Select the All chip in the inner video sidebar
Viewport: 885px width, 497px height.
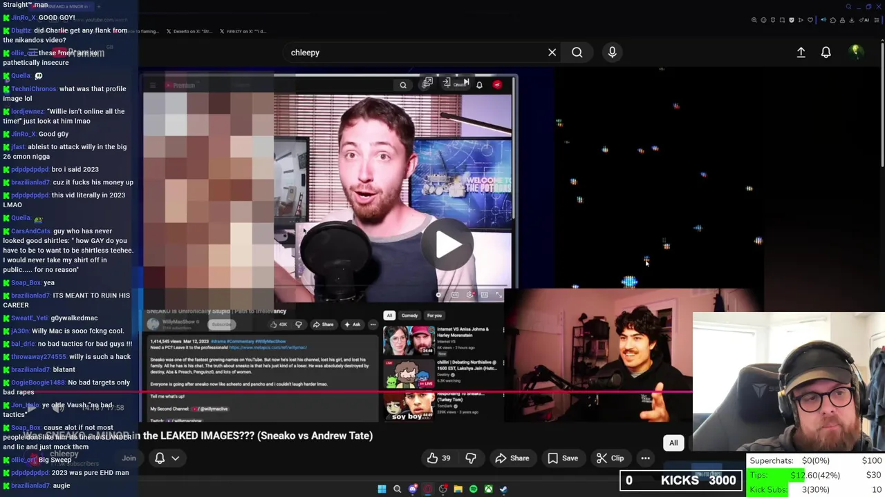(x=389, y=315)
